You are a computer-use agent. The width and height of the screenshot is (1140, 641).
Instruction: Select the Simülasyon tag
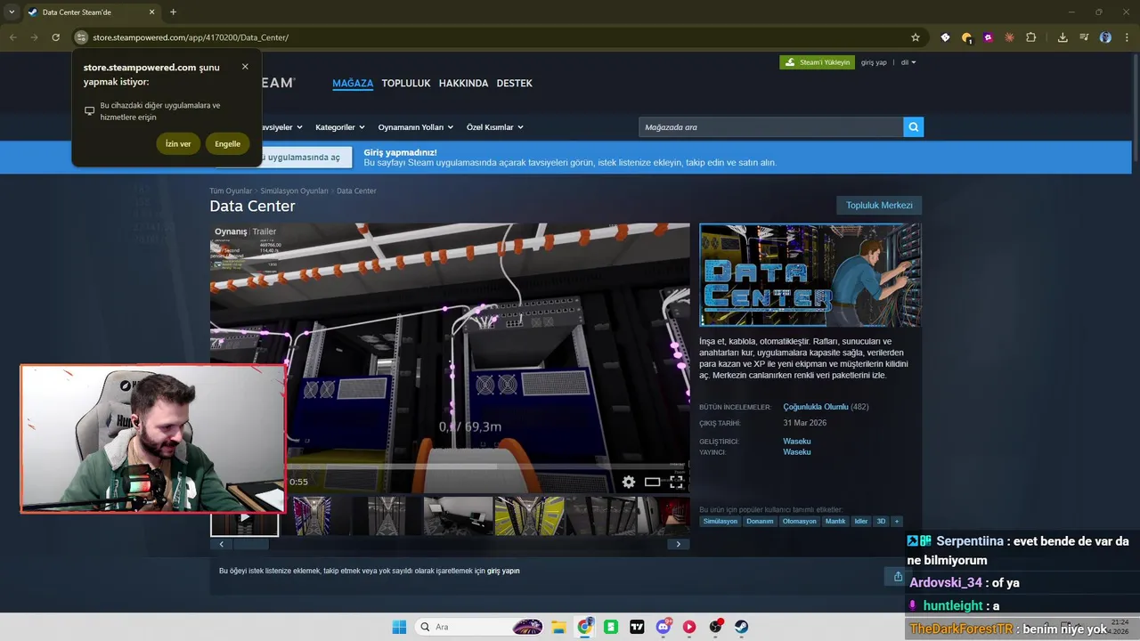point(721,521)
